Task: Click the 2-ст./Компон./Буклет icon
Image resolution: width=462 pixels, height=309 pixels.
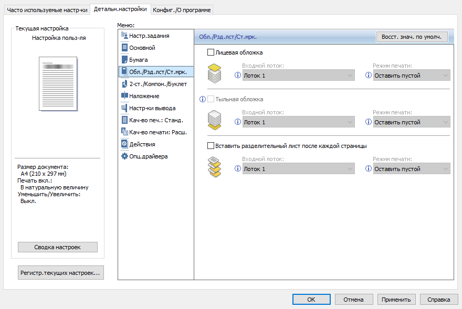Action: [x=124, y=84]
